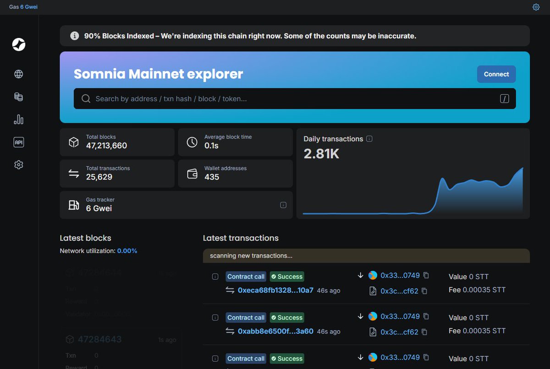Copy sender address of 0xeca68fb1328 transaction
This screenshot has height=369, width=550.
426,276
